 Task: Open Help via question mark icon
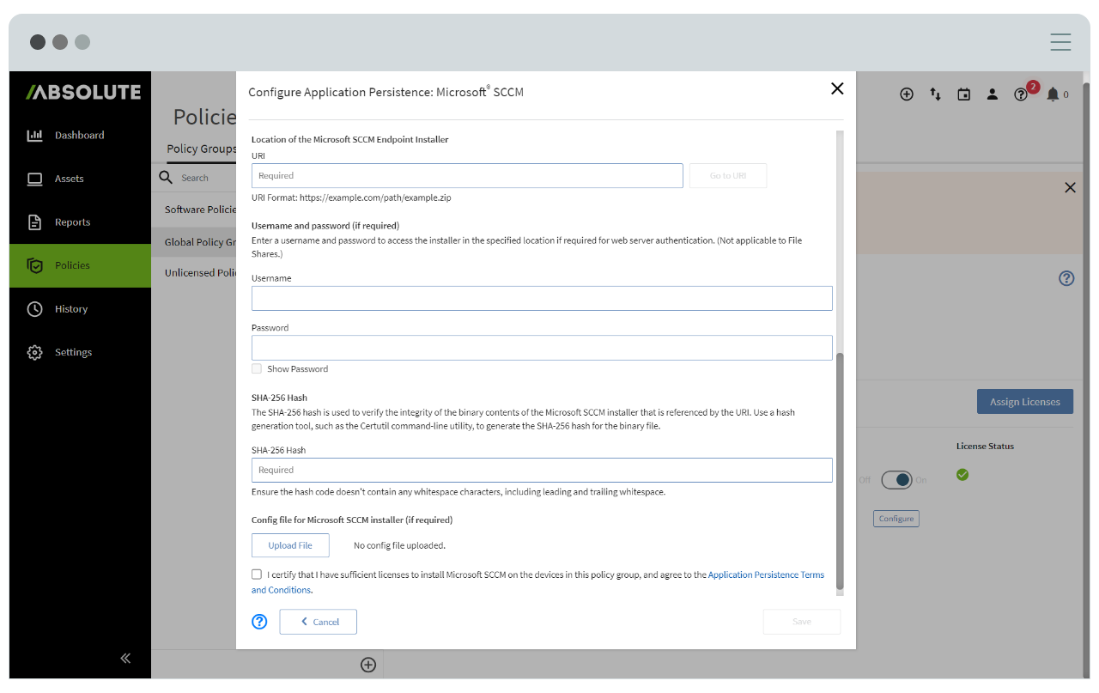click(1021, 94)
